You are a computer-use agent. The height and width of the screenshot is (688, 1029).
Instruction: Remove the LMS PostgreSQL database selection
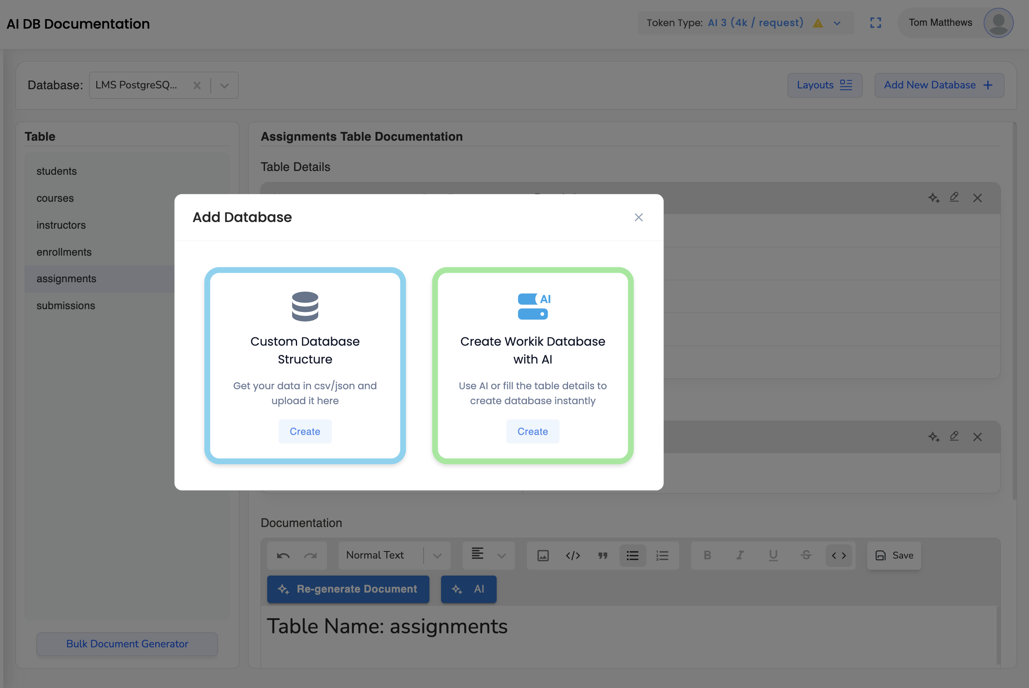[197, 85]
